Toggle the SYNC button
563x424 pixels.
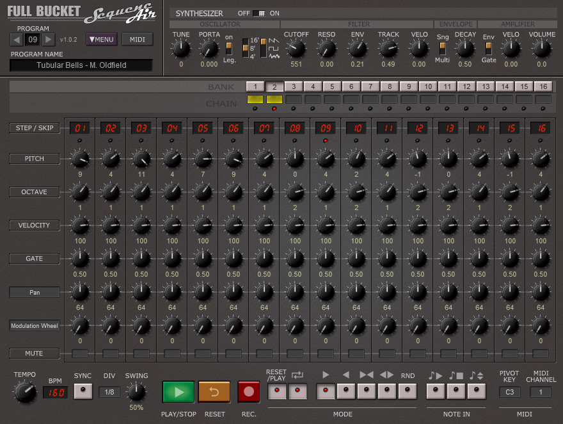click(x=83, y=391)
